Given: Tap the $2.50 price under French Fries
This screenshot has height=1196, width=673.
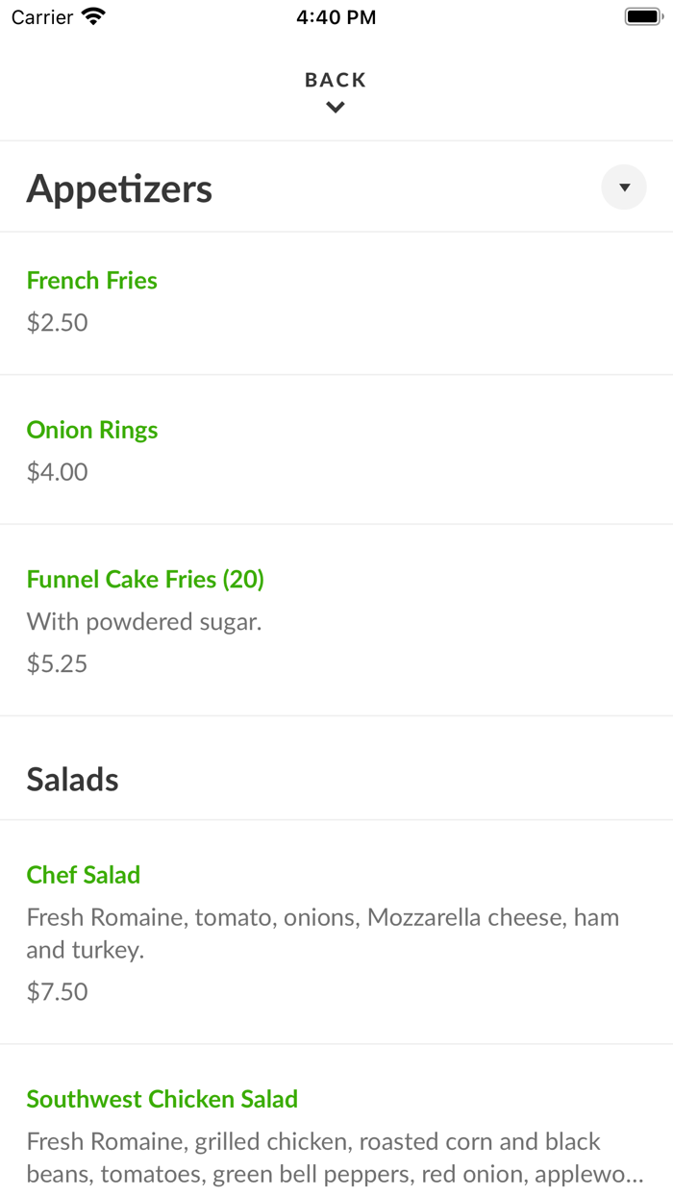Looking at the screenshot, I should click(57, 322).
